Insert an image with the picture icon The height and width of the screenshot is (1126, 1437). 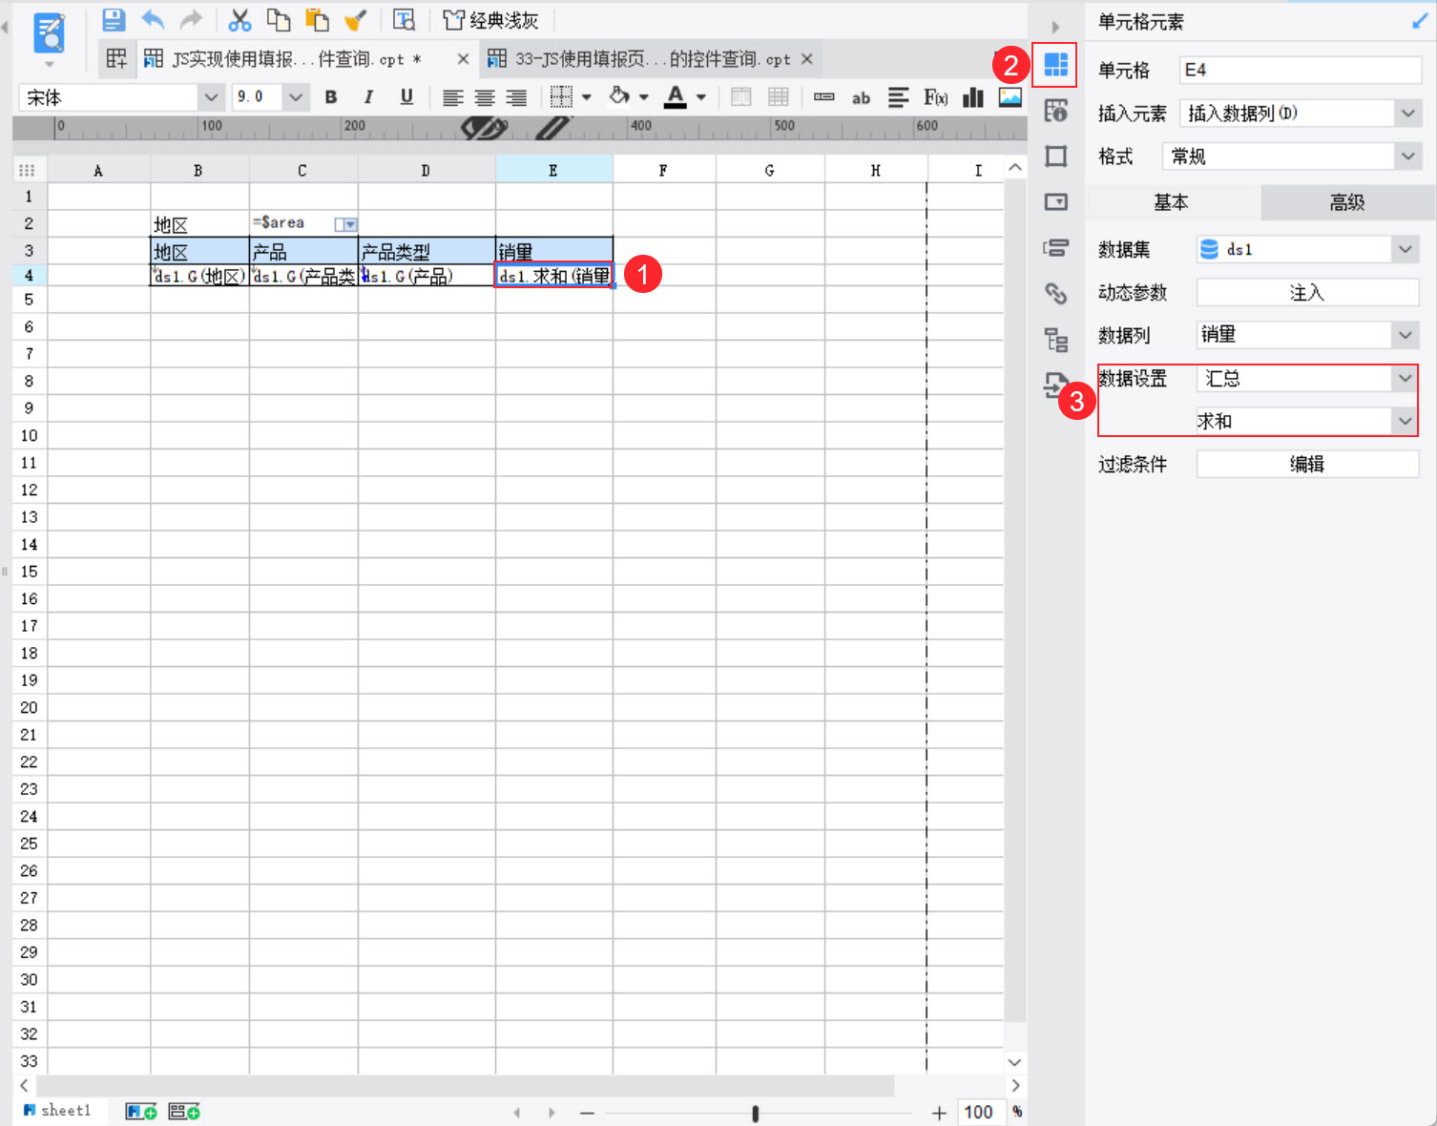point(1010,97)
